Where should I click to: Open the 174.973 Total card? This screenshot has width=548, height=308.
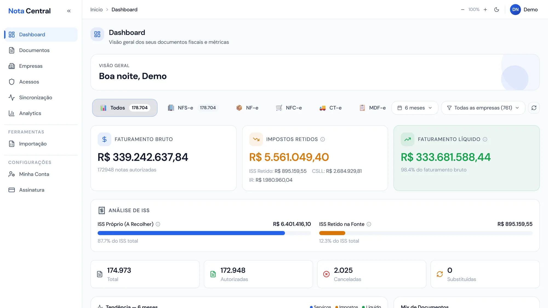pos(145,274)
